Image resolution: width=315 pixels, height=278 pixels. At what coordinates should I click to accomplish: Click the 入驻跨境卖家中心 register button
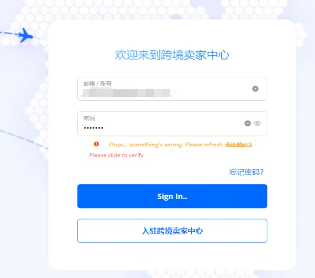(172, 231)
